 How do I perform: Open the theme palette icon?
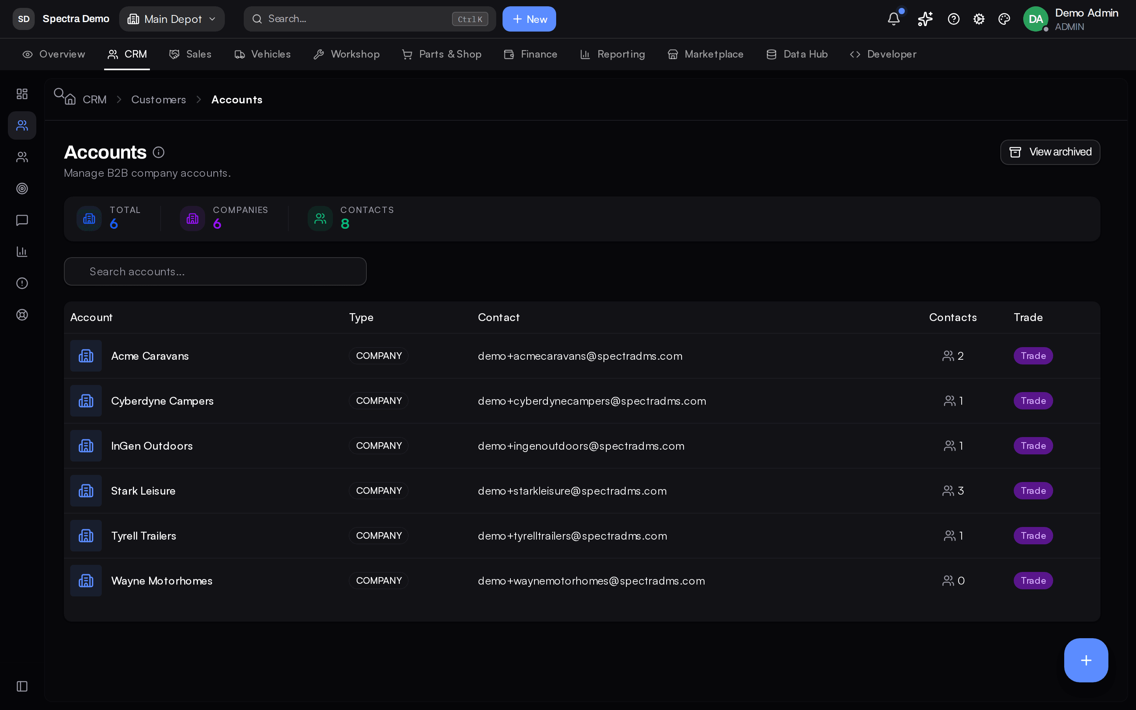click(x=1004, y=19)
